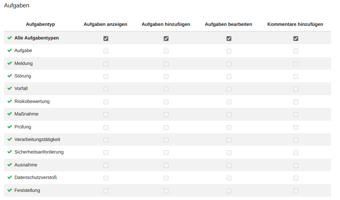This screenshot has height=200, width=340.
Task: Toggle Aufgaben bearbeiten for Alle Aufgabentypen
Action: point(229,38)
